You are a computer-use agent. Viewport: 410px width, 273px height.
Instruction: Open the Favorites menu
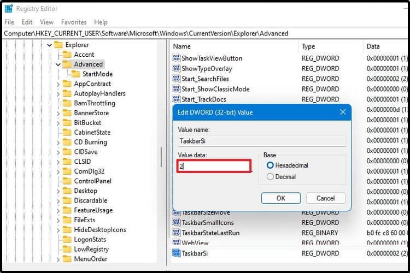[74, 22]
